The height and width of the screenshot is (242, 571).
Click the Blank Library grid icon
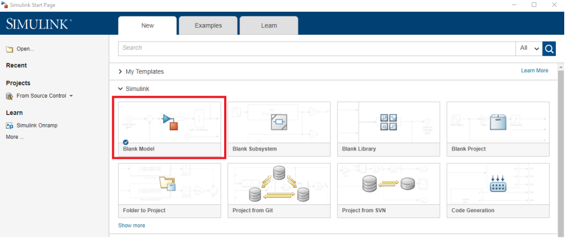coord(389,122)
